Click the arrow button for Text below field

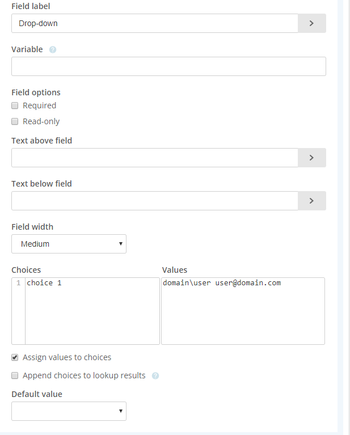[311, 201]
